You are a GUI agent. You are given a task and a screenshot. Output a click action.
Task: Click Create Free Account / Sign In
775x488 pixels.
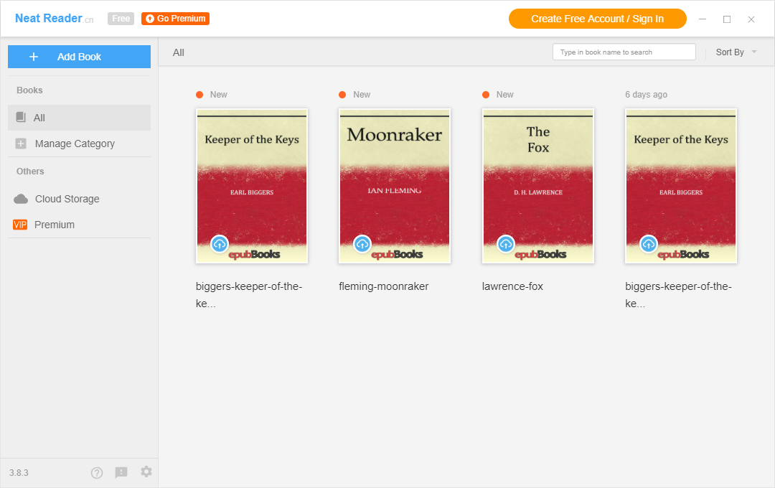click(597, 19)
